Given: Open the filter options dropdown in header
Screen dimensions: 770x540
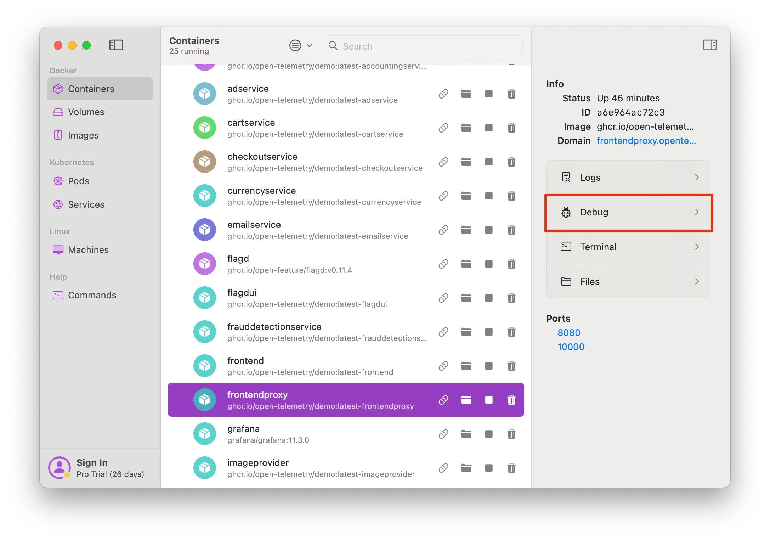Looking at the screenshot, I should coord(301,45).
